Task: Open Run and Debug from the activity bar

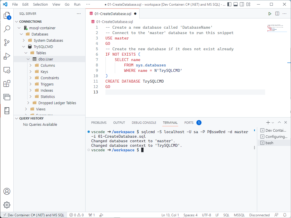Action: point(7,56)
